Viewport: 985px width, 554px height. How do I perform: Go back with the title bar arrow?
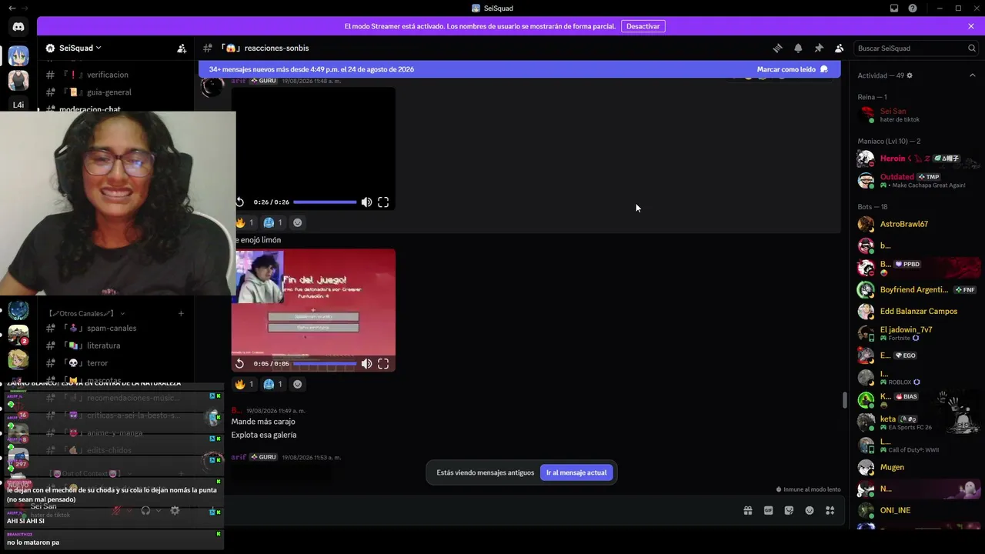[x=12, y=8]
